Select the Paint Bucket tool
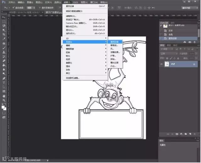201x163 pixels. coord(4,65)
